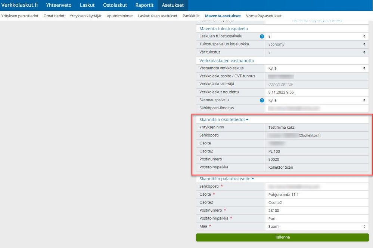Screen dimensions: 373x248
Task: Click the empty palautusosoite Osoite2 field
Action: (x=317, y=202)
